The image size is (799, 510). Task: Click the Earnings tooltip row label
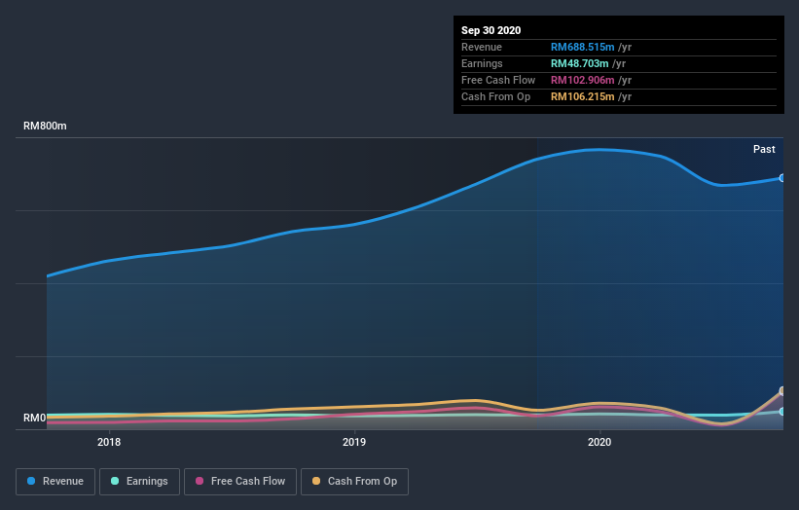[x=482, y=63]
